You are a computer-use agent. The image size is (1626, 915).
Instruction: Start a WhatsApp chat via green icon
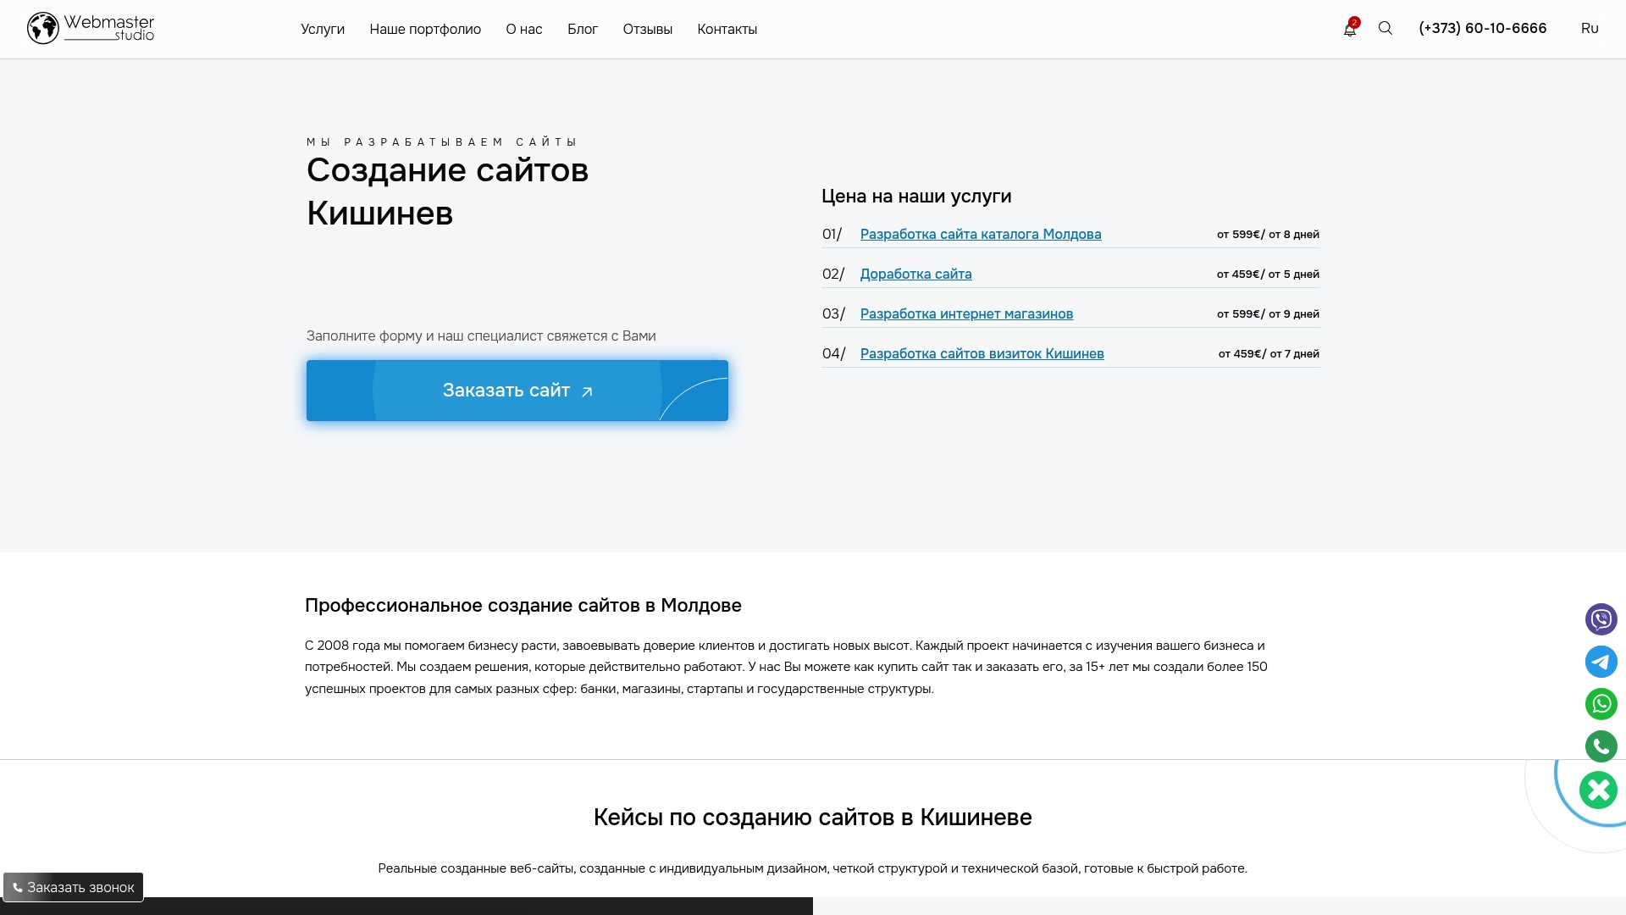(x=1601, y=703)
